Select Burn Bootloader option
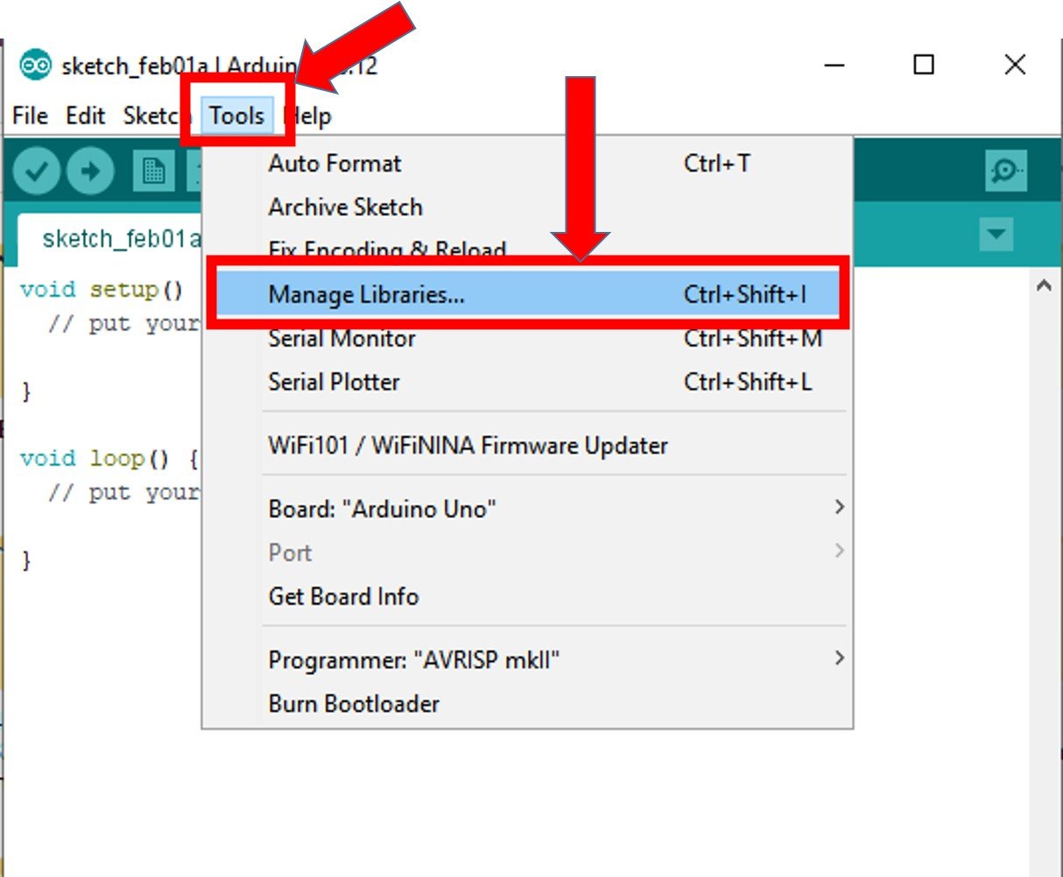The height and width of the screenshot is (877, 1063). pos(354,704)
